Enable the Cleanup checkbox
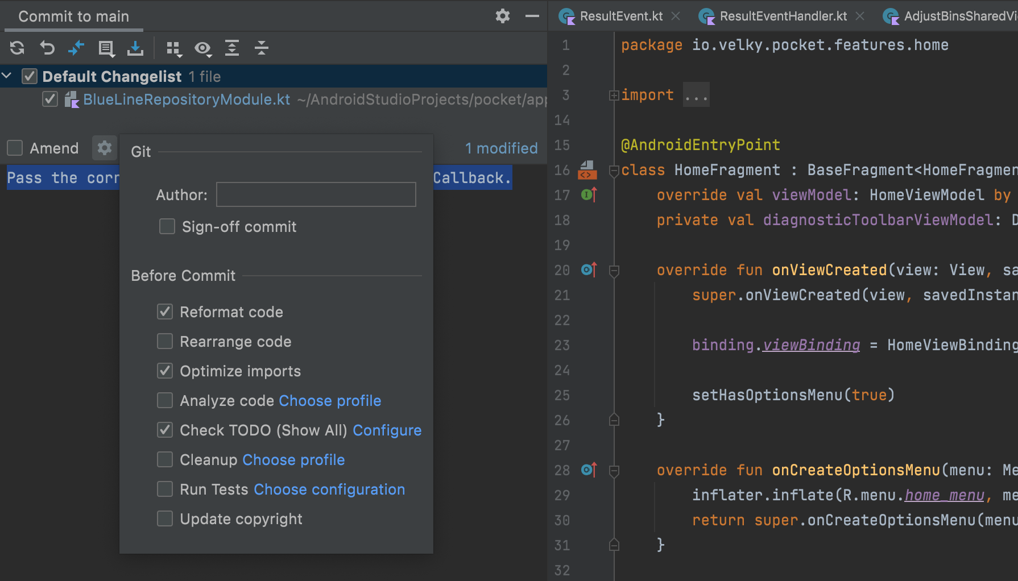The width and height of the screenshot is (1018, 581). click(165, 459)
